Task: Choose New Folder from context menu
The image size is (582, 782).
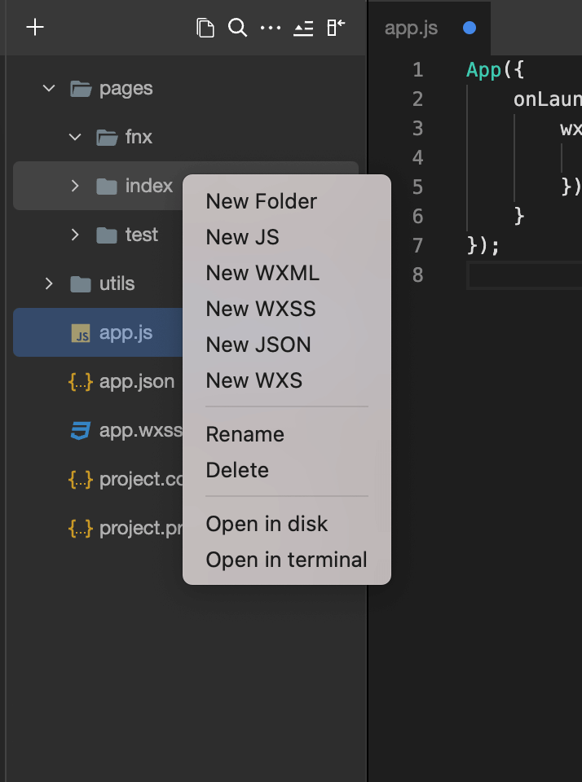Action: coord(261,201)
